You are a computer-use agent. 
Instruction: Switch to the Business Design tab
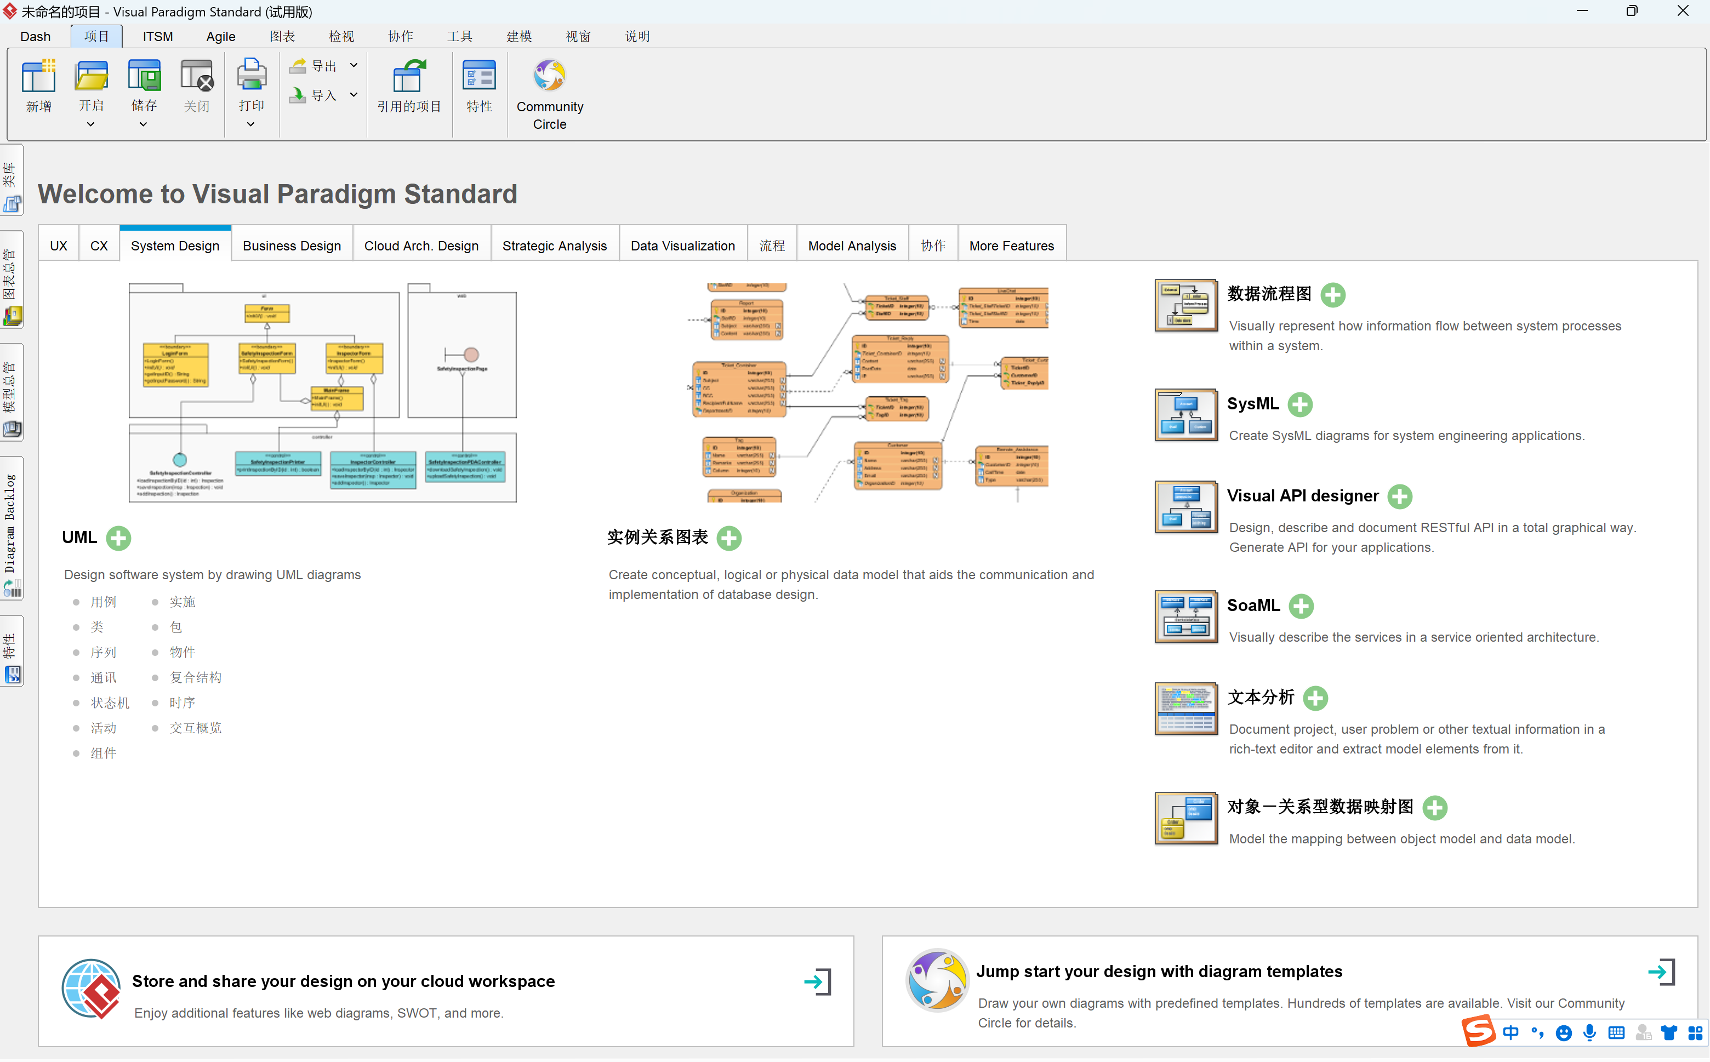click(292, 246)
